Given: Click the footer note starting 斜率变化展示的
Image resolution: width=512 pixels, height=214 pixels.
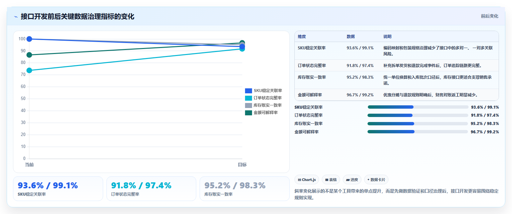Looking at the screenshot, I should pos(397,194).
